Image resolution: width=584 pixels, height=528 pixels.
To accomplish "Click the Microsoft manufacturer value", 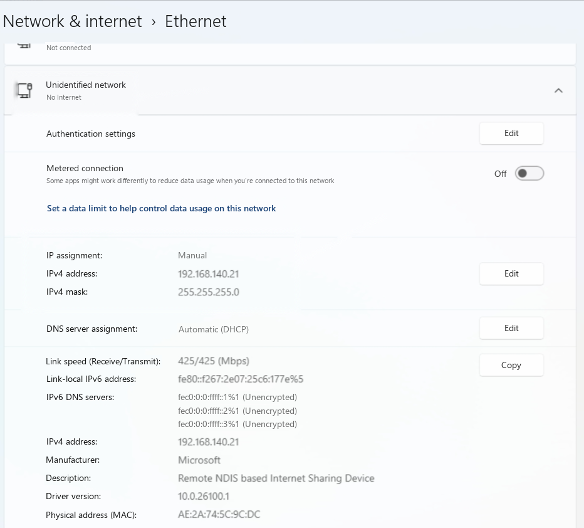I will 199,460.
